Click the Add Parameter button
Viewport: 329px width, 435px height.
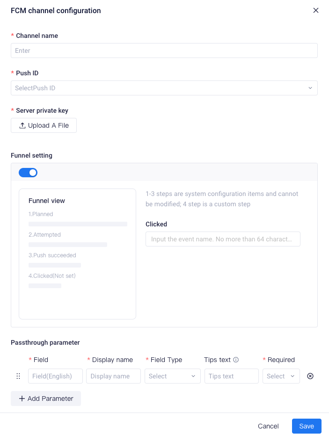pos(45,398)
